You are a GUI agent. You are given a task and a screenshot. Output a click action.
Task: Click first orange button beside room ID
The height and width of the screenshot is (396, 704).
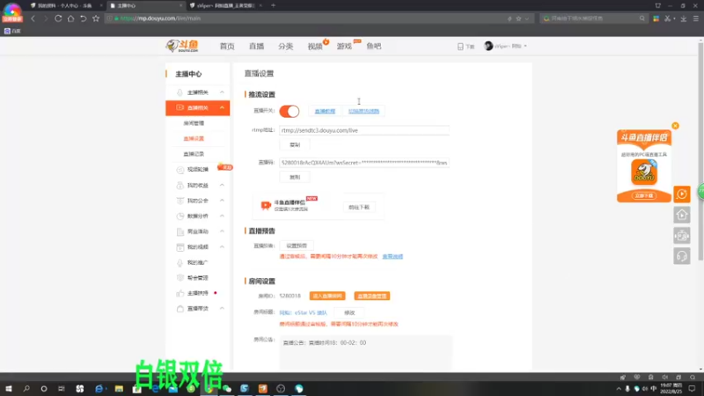[x=327, y=296]
